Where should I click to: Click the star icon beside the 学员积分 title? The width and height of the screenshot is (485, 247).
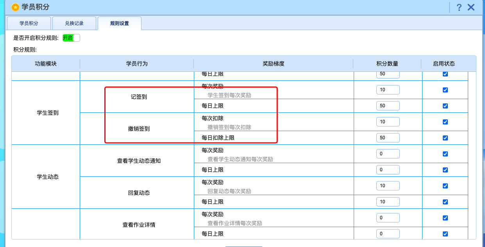point(15,7)
